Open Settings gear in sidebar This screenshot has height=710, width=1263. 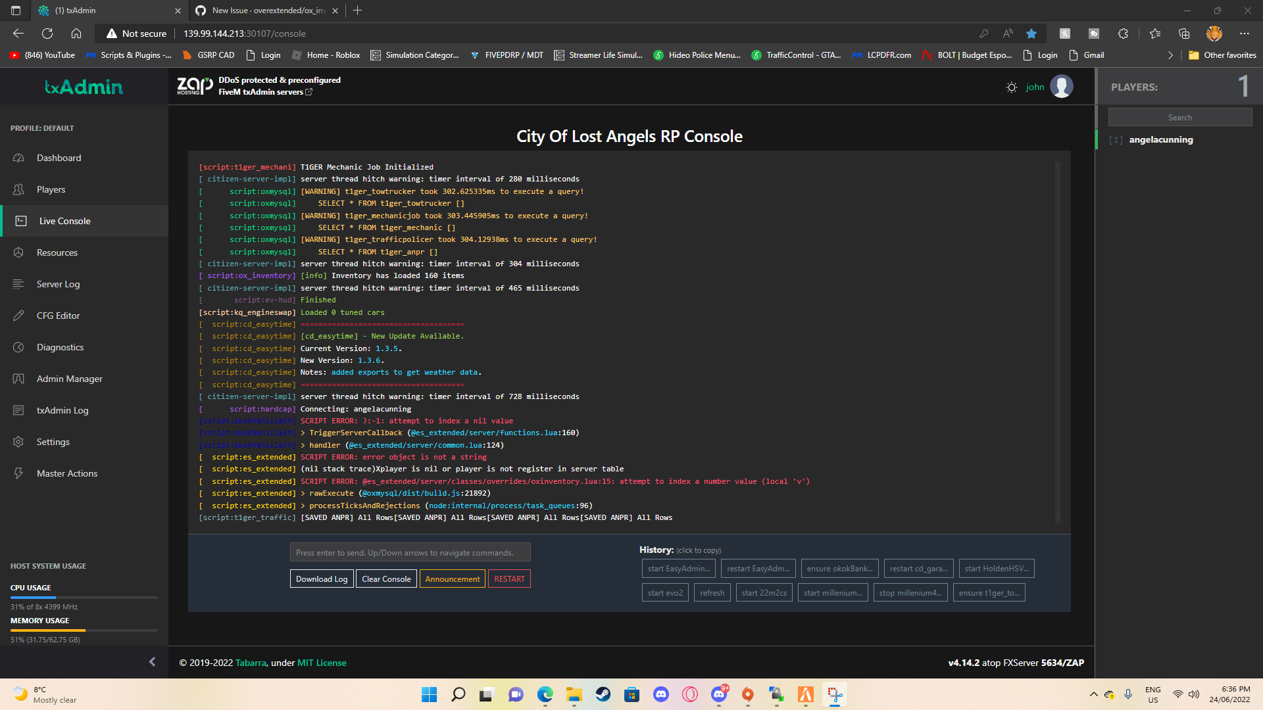pyautogui.click(x=18, y=442)
